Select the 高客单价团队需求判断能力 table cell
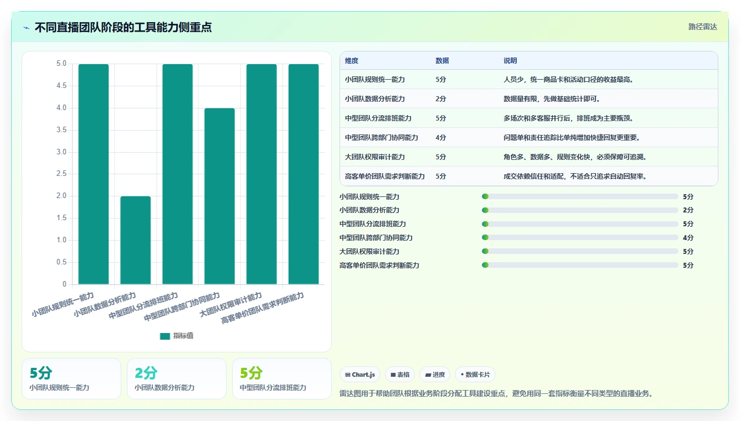The image size is (740, 421). click(x=385, y=176)
